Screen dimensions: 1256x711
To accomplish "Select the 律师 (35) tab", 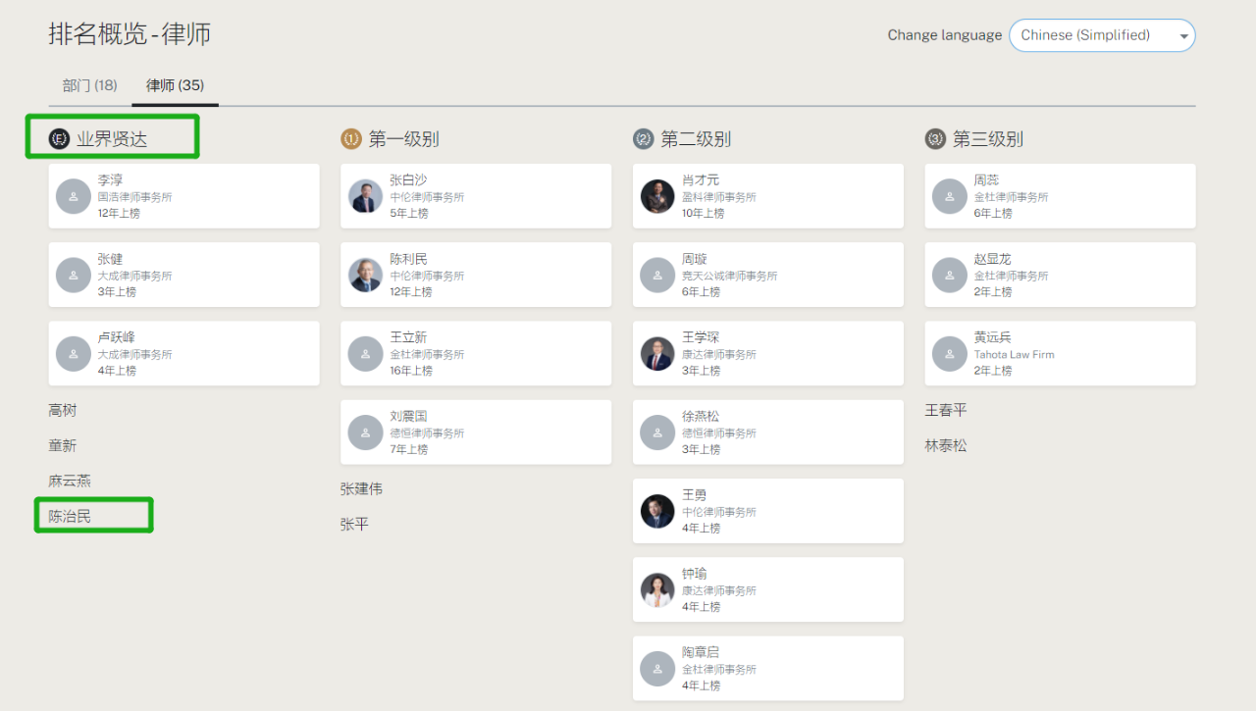I will [175, 85].
